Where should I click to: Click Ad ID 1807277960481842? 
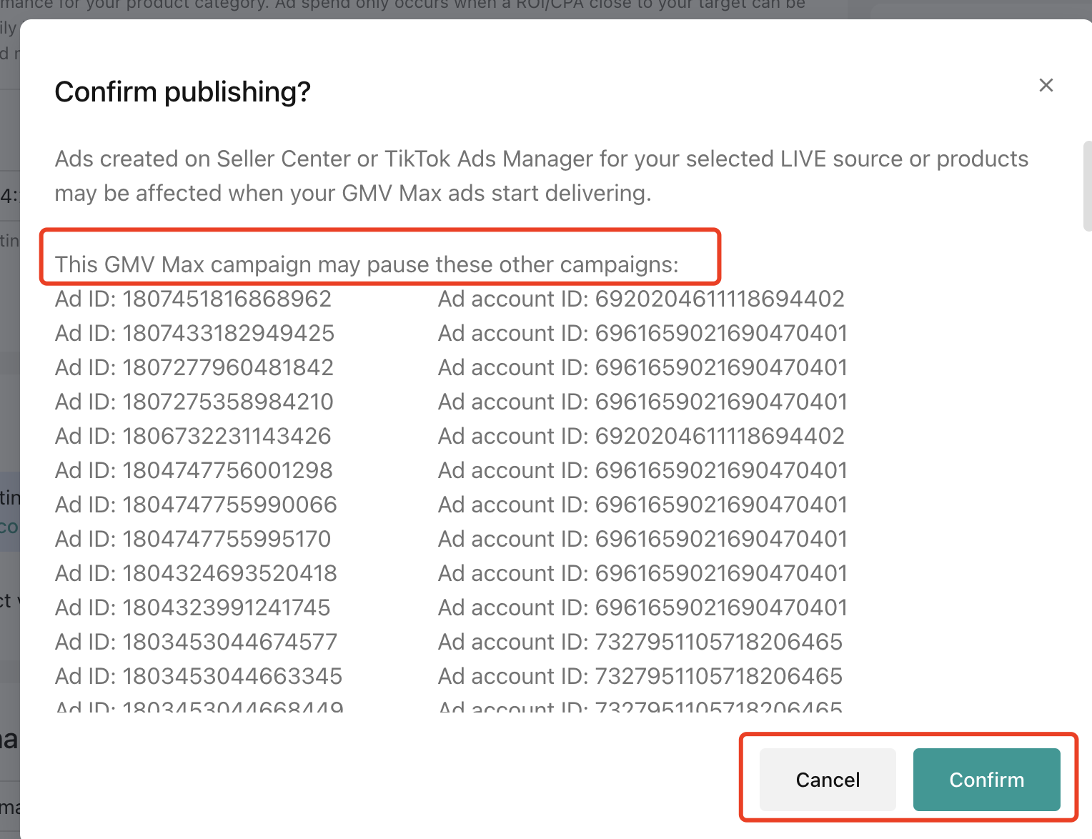point(194,367)
